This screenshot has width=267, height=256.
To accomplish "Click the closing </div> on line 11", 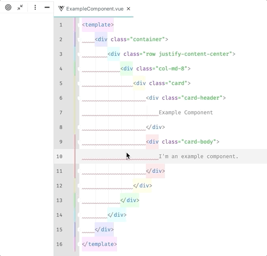I will [155, 171].
